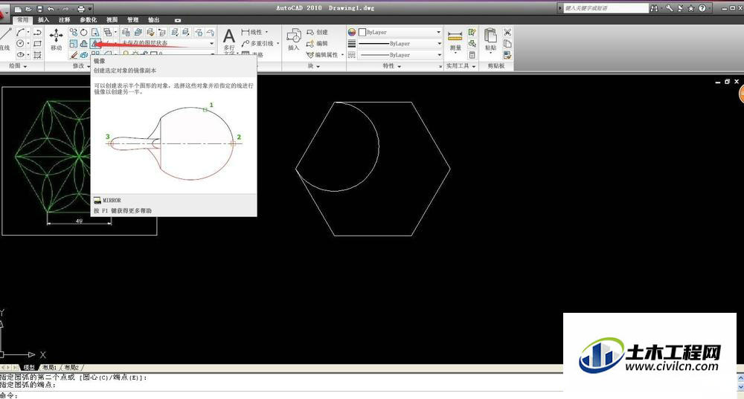Viewport: 744px width, 399px height.
Task: Expand the 修改 panel title
Action: tap(80, 66)
